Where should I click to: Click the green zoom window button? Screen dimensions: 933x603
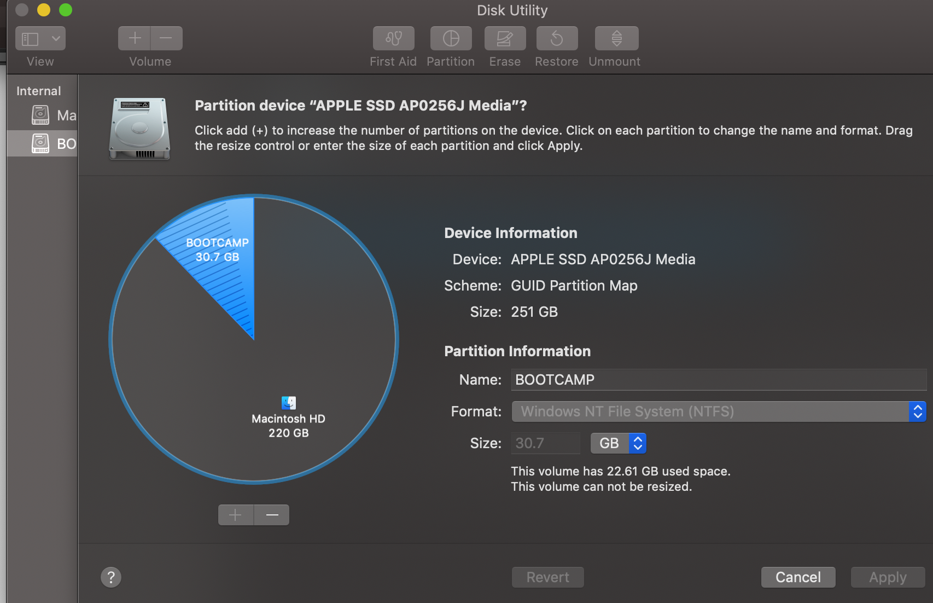[x=66, y=10]
